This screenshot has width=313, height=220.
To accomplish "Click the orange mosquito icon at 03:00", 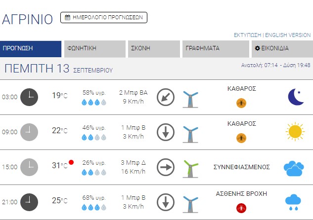I will pos(241,103).
